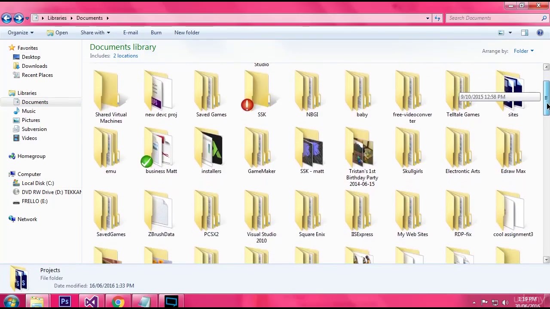
Task: Change view with the views icon
Action: tap(501, 33)
